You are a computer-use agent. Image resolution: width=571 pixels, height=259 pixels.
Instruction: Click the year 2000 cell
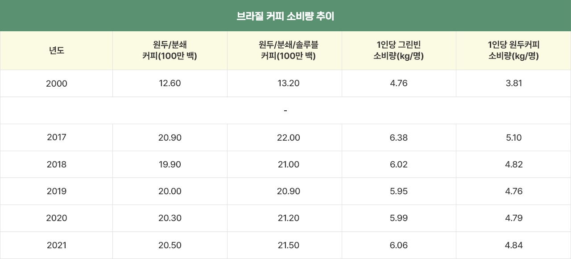click(57, 84)
